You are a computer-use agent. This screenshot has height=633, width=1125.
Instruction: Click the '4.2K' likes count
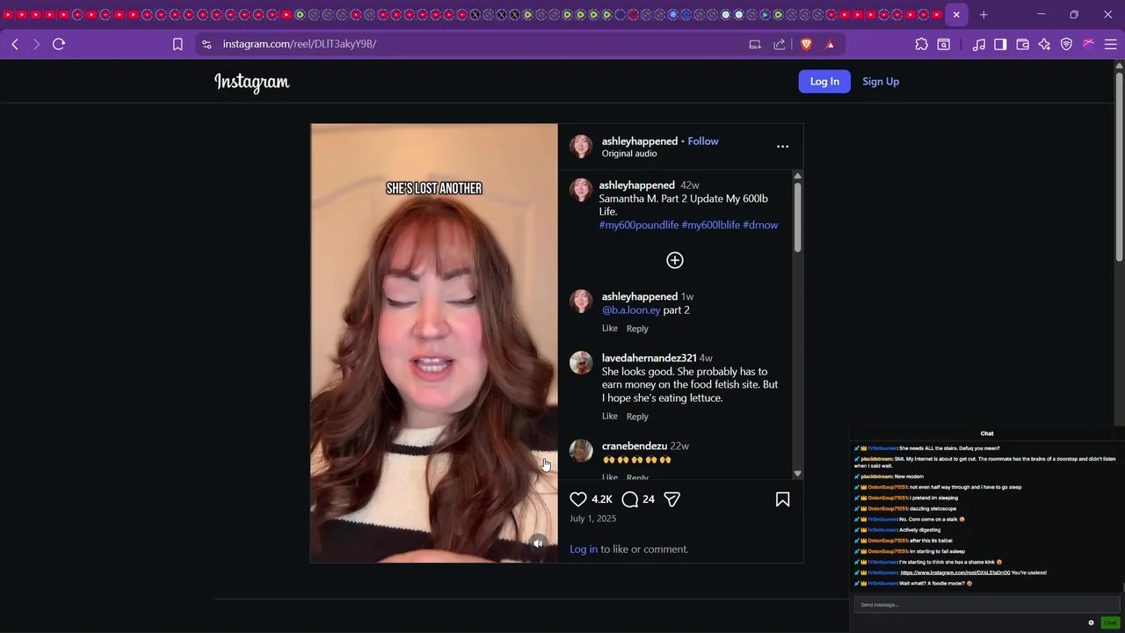602,499
